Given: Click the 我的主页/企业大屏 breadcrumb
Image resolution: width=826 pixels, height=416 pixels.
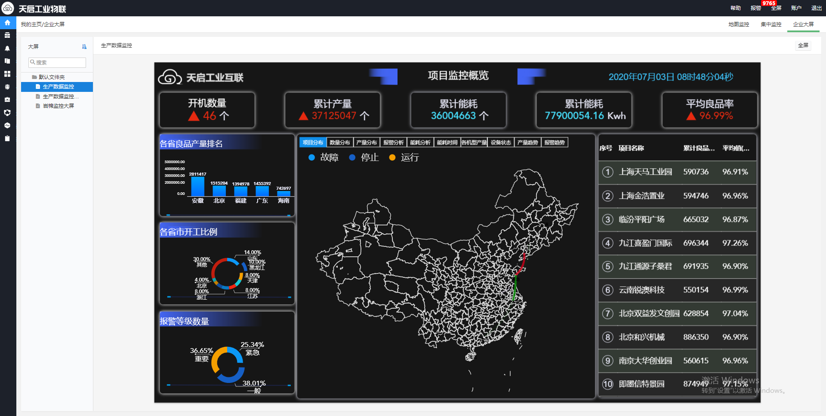Looking at the screenshot, I should [43, 24].
